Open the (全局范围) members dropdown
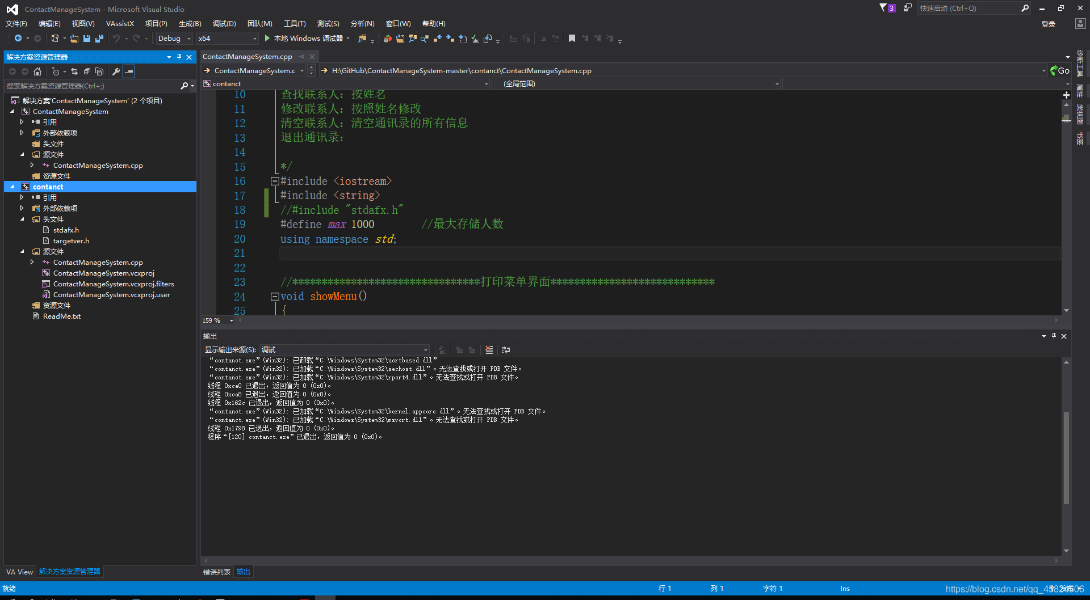 click(636, 84)
